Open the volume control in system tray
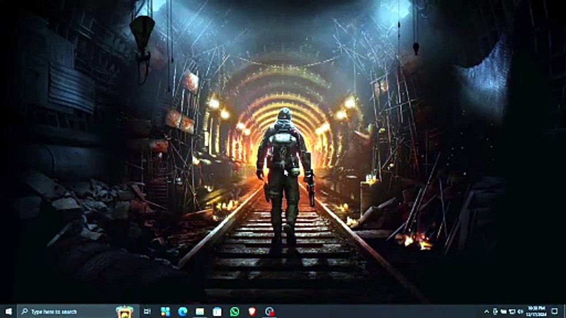 point(520,311)
